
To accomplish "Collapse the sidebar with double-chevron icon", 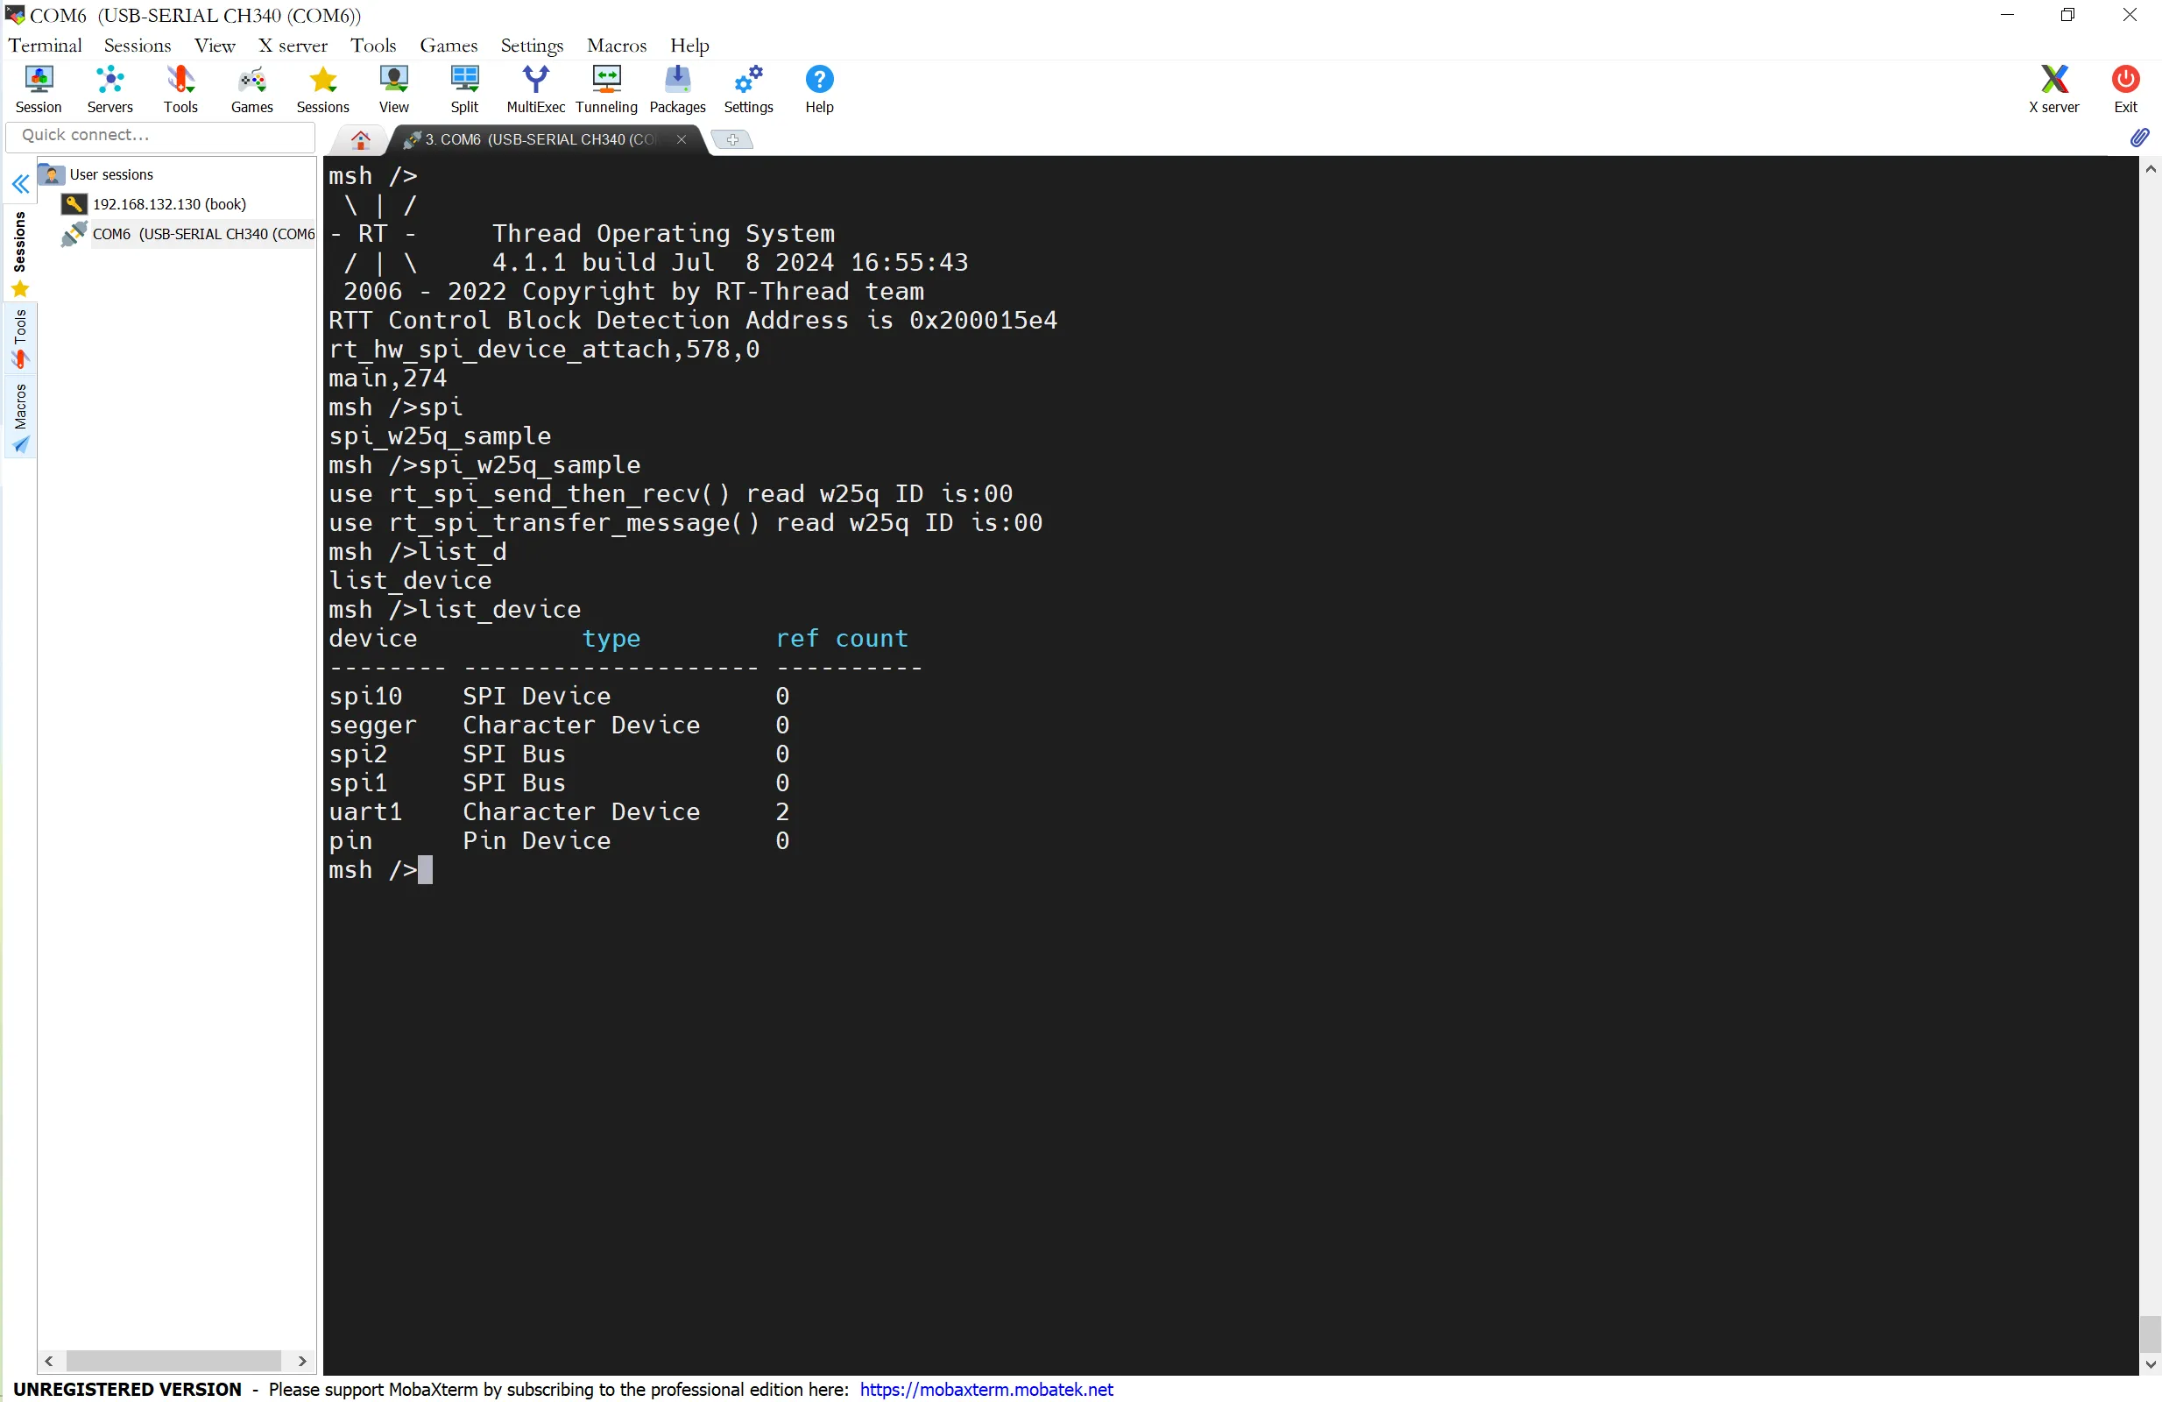I will pyautogui.click(x=20, y=186).
